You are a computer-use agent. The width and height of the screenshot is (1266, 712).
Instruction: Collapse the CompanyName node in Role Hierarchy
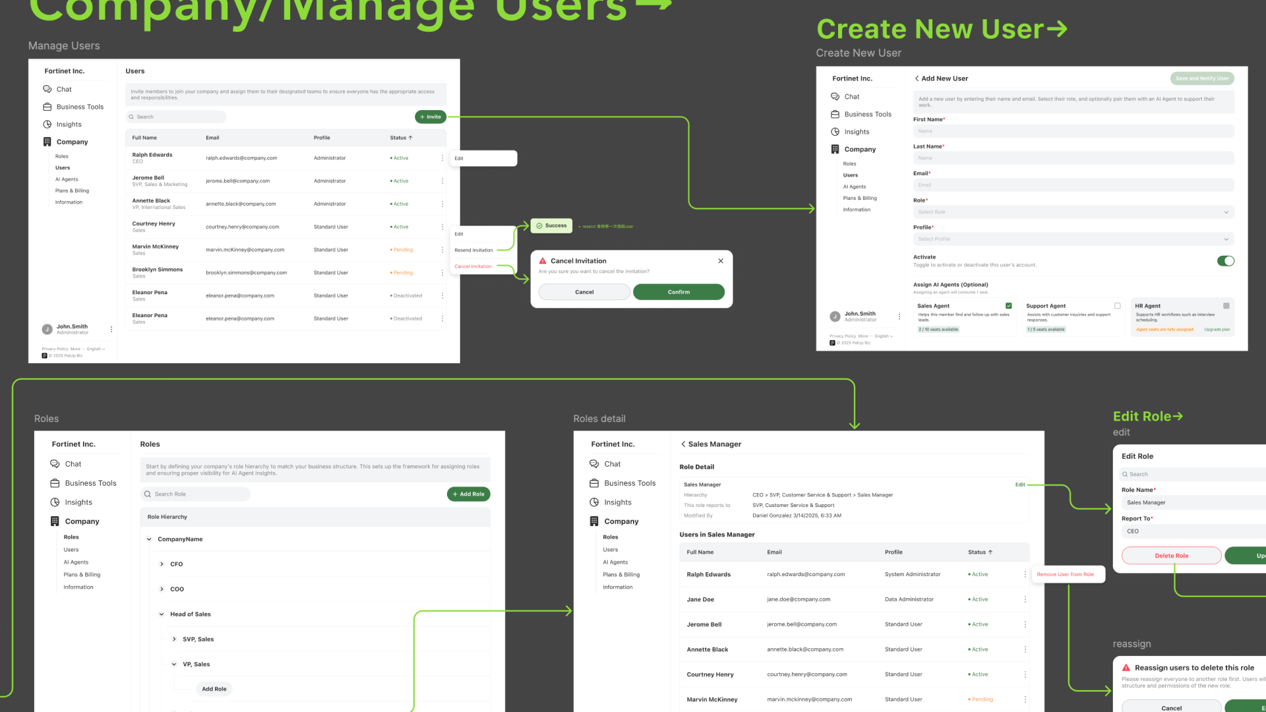coord(149,539)
